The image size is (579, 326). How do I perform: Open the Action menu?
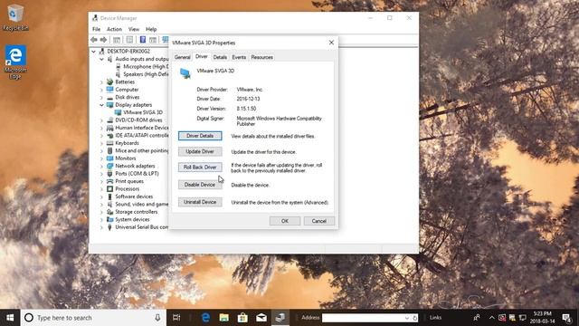[x=114, y=29]
